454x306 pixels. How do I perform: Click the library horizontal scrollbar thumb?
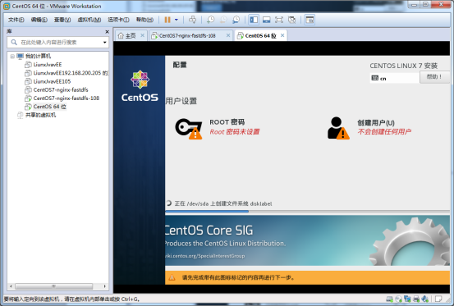pos(54,286)
